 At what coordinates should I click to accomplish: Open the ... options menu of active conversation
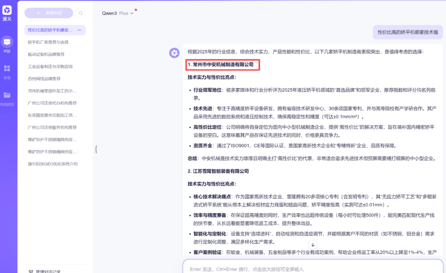78,30
